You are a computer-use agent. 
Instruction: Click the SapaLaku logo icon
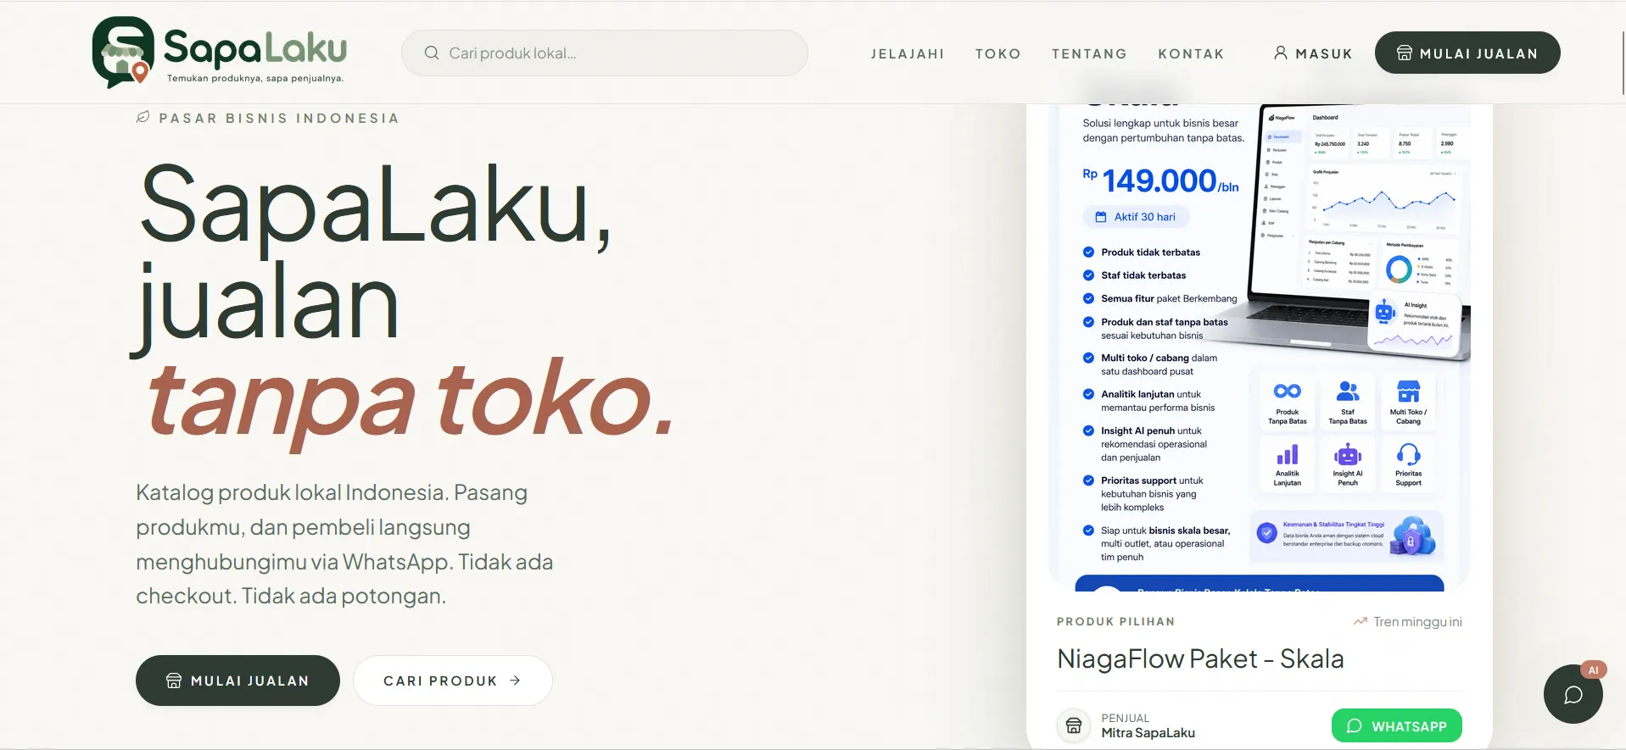coord(123,52)
